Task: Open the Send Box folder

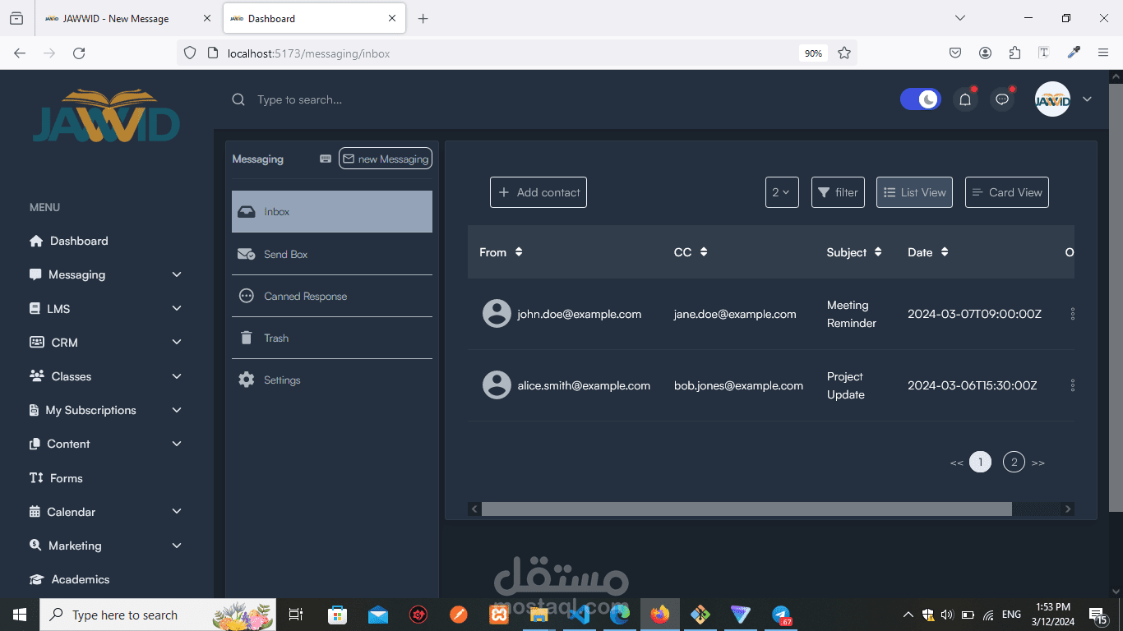Action: click(x=332, y=254)
